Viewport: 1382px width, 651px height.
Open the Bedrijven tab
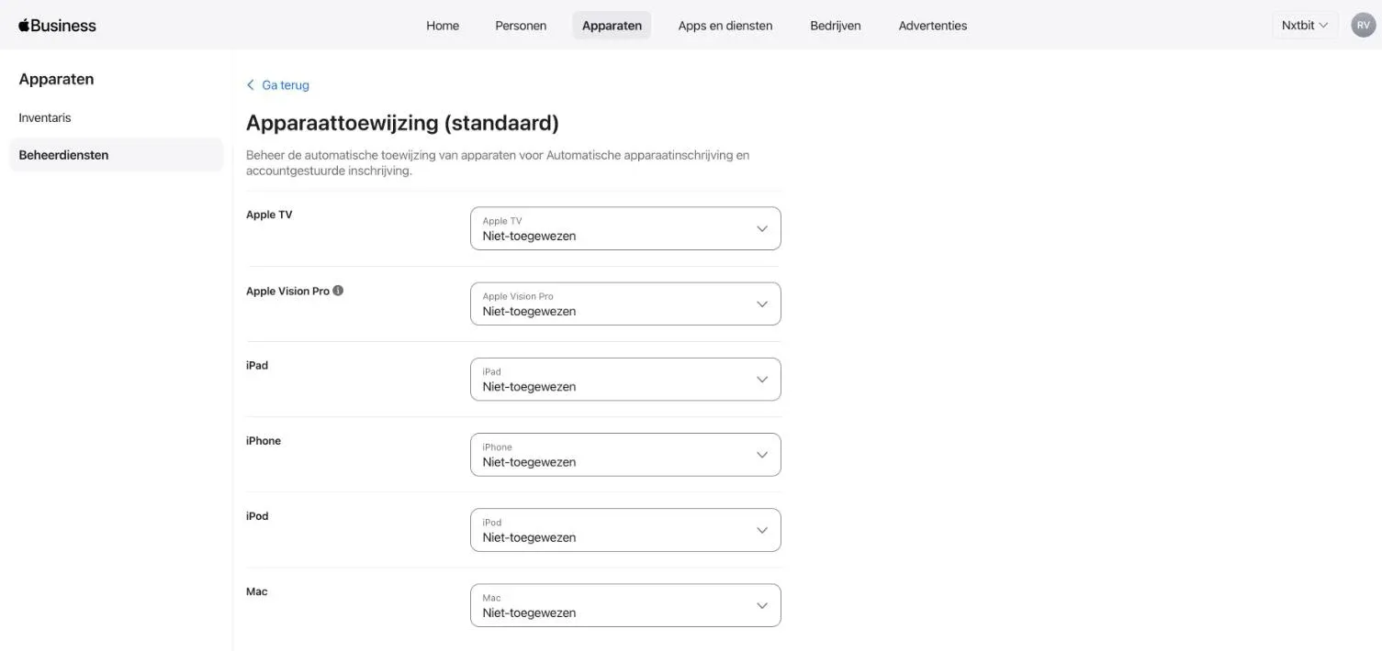click(x=836, y=26)
